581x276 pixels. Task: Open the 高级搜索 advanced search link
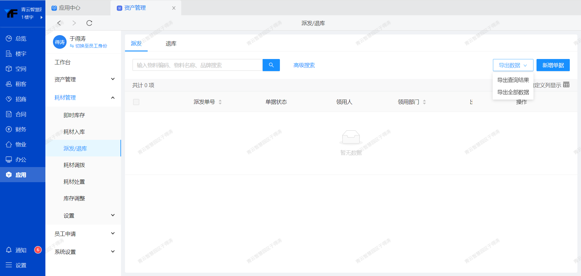(x=304, y=65)
